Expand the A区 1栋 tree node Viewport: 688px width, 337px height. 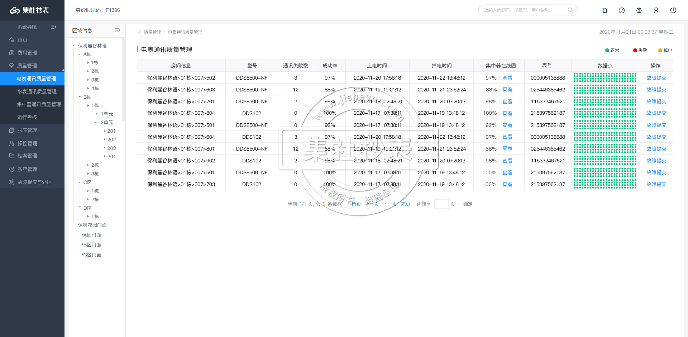click(x=88, y=63)
